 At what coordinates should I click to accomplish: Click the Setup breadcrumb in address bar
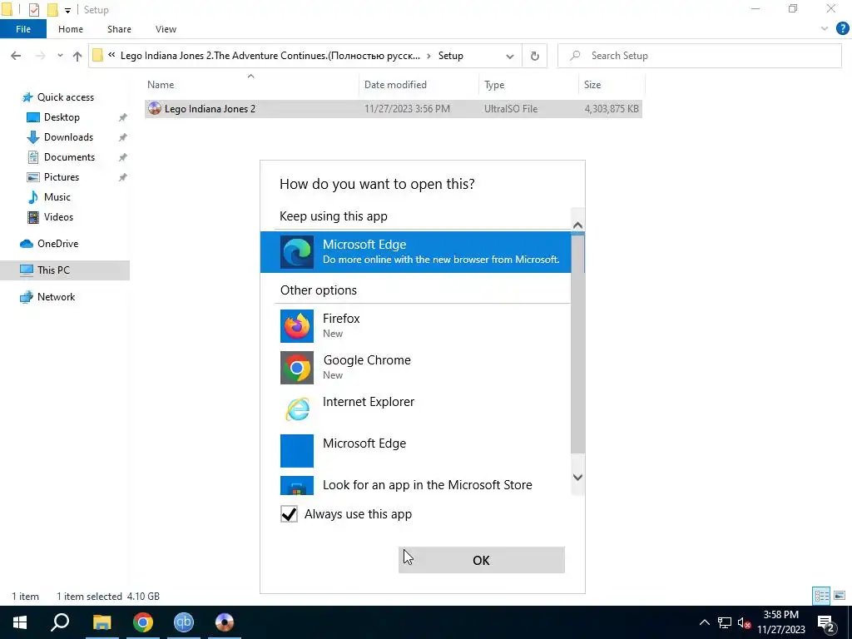[x=450, y=56]
